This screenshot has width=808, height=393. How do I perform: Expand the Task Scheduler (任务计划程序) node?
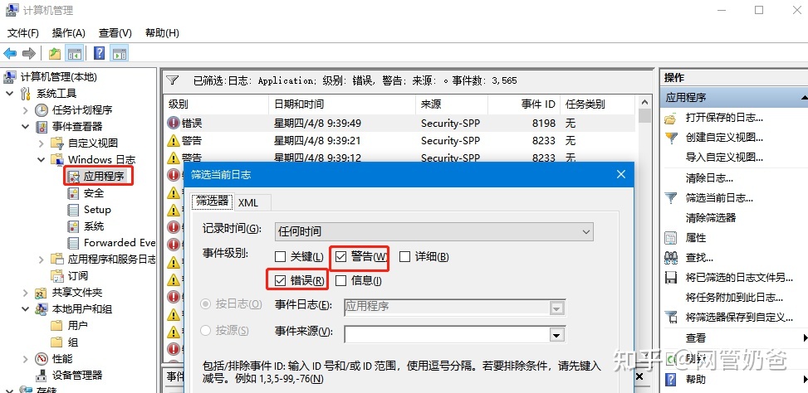point(26,110)
